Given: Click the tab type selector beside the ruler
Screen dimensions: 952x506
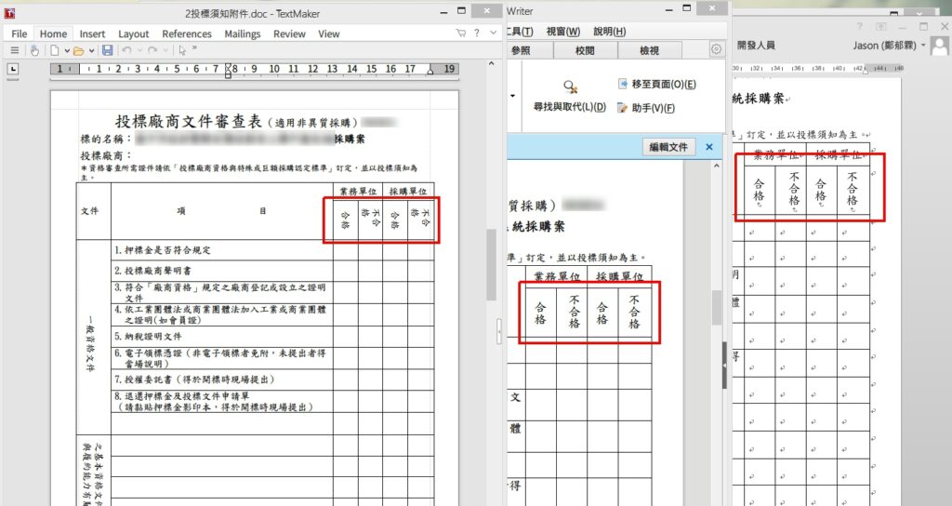Looking at the screenshot, I should tap(13, 69).
